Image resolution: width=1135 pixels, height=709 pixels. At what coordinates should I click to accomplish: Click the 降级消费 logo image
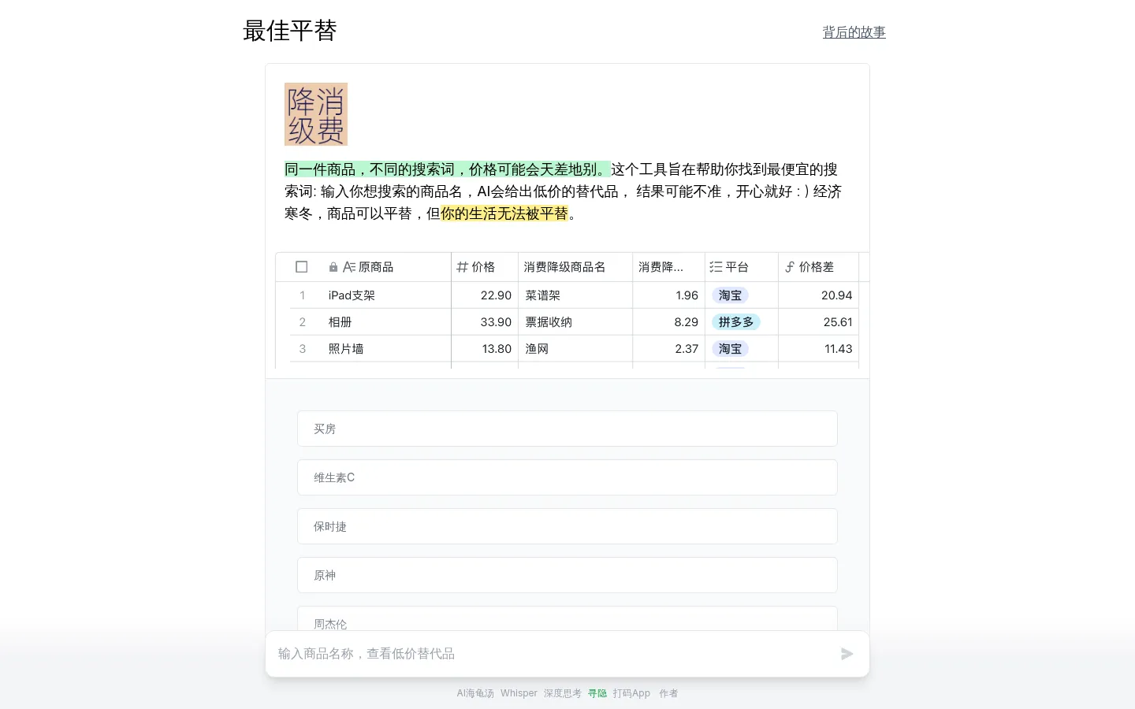316,114
